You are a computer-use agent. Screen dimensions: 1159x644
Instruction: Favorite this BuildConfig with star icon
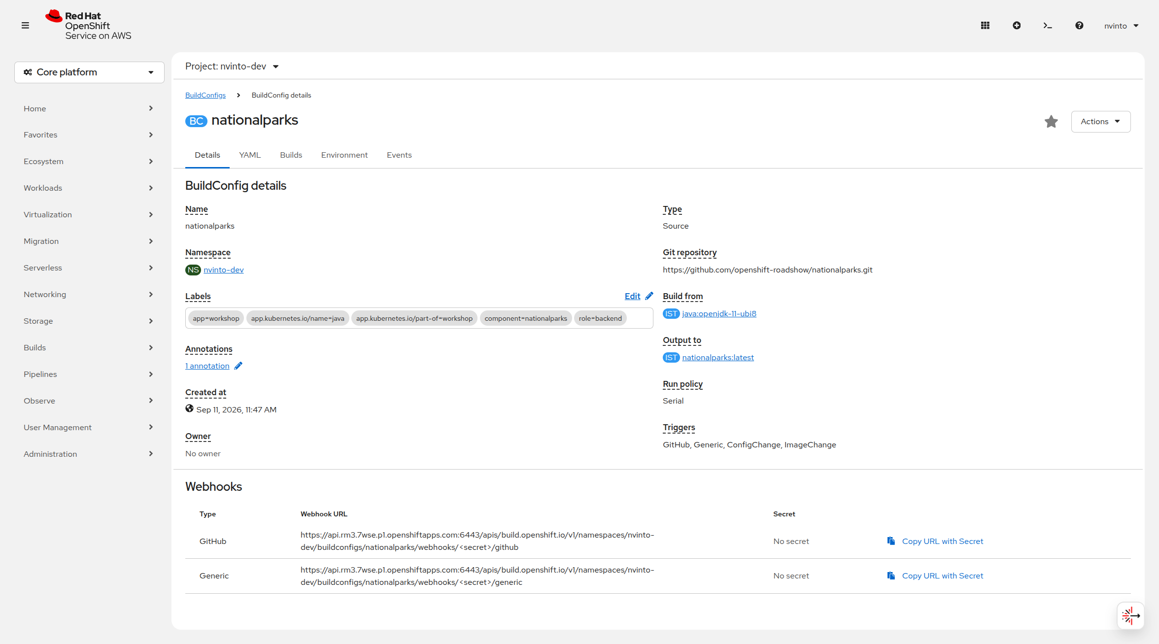point(1051,121)
